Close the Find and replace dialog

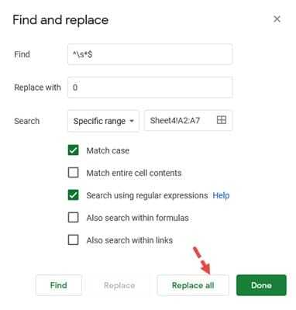point(277,19)
